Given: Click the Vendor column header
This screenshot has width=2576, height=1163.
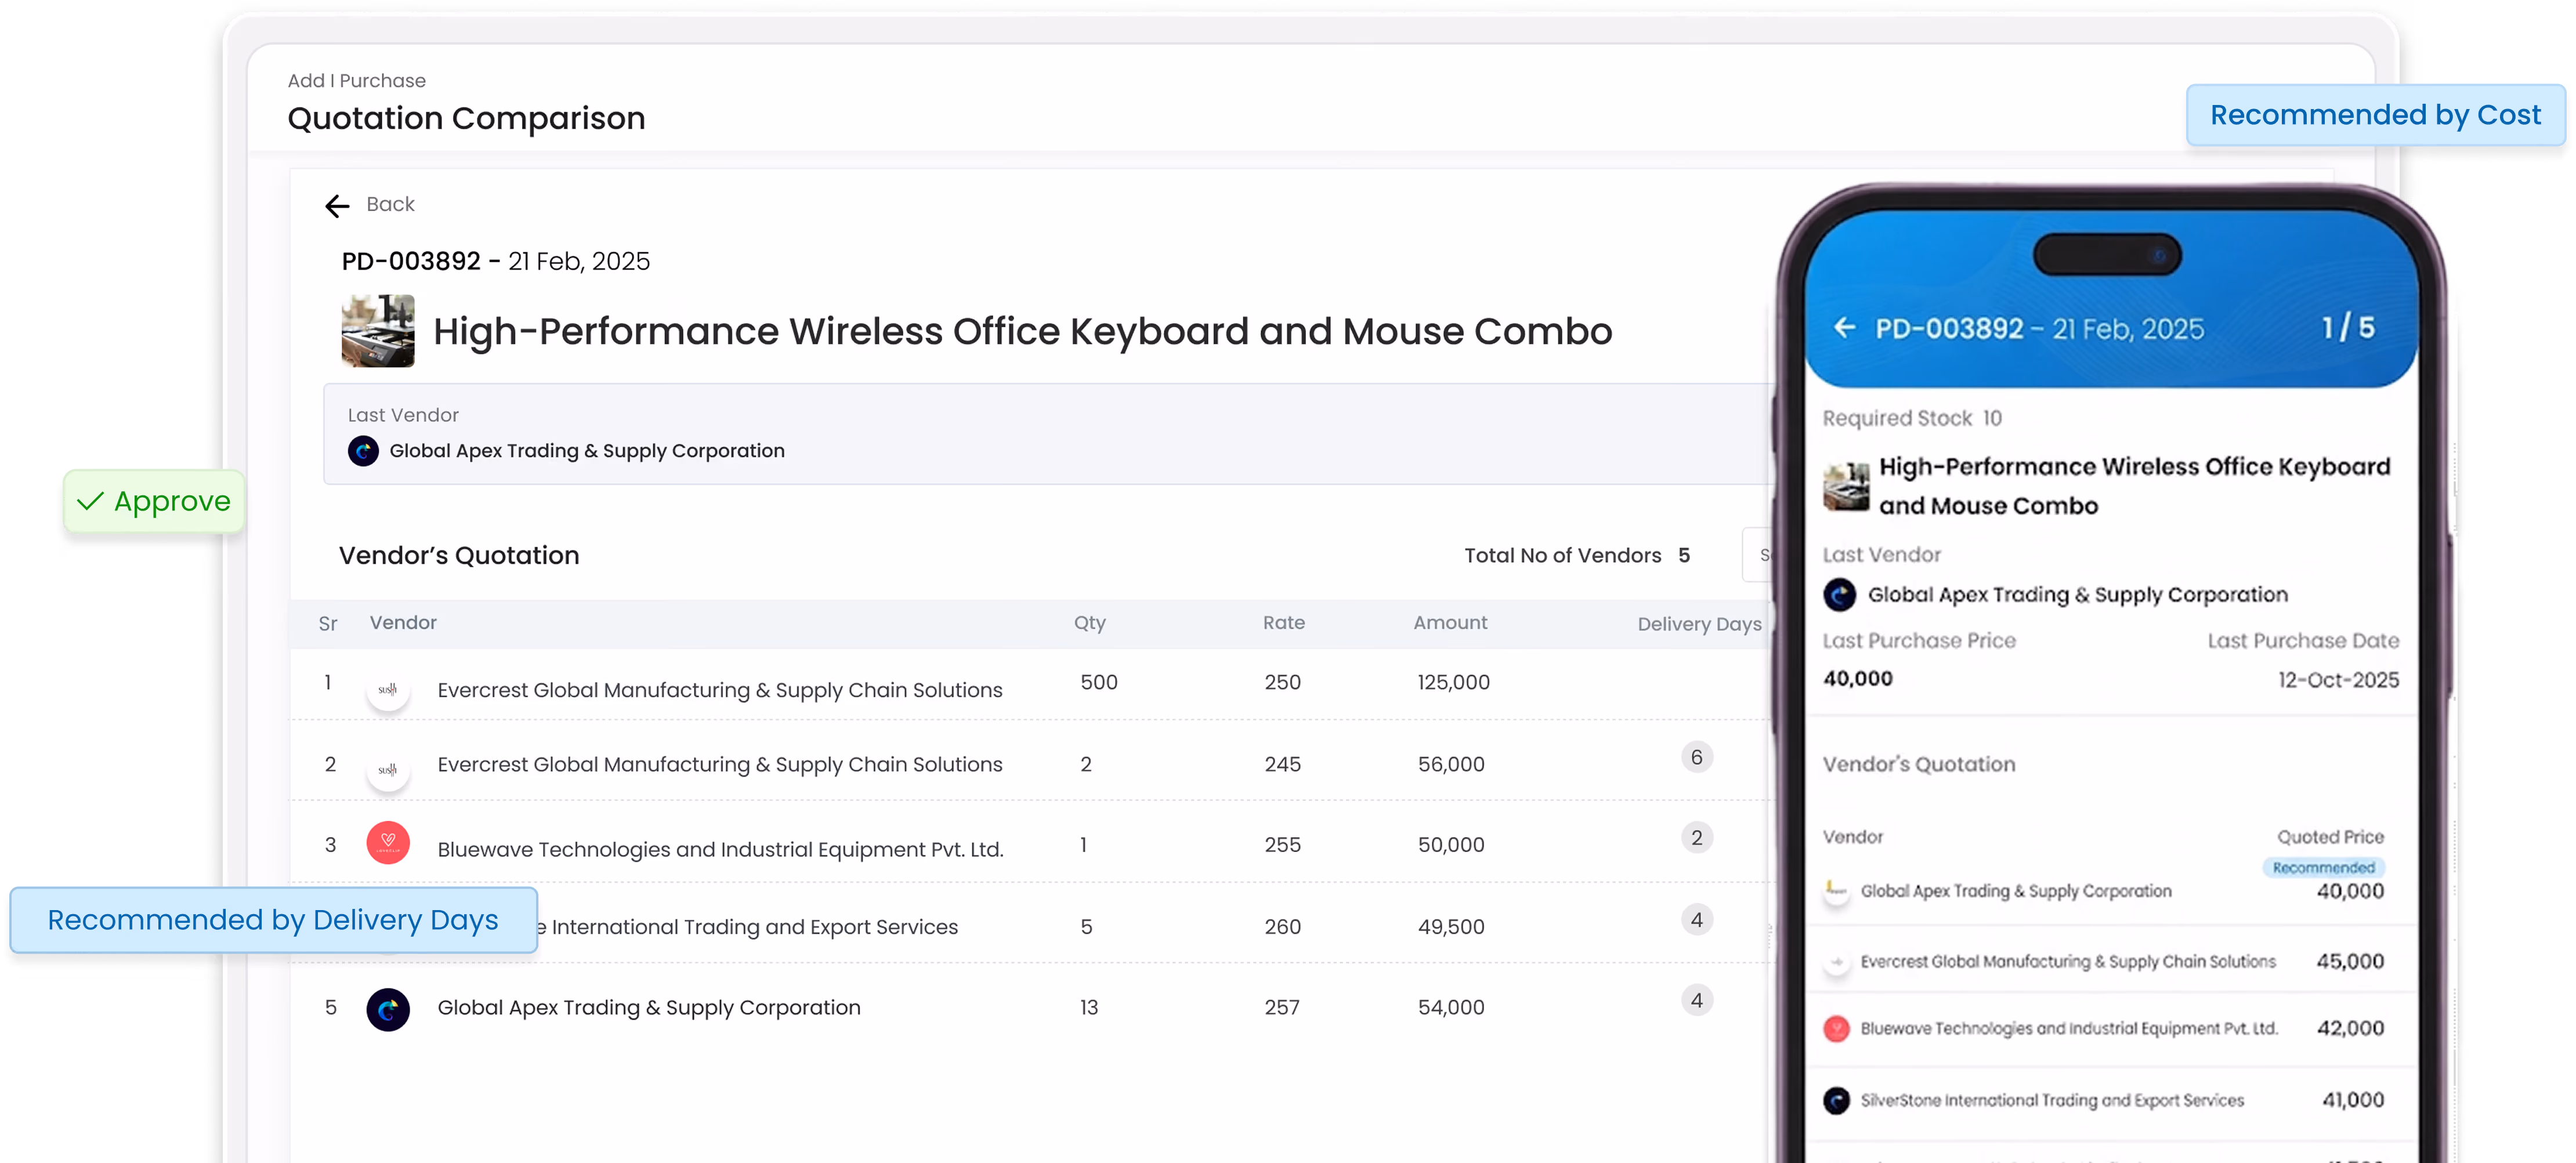Looking at the screenshot, I should click(403, 622).
